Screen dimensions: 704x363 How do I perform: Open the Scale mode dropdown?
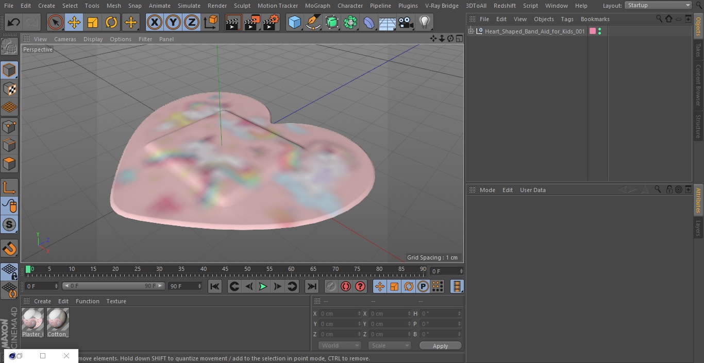[x=390, y=345]
